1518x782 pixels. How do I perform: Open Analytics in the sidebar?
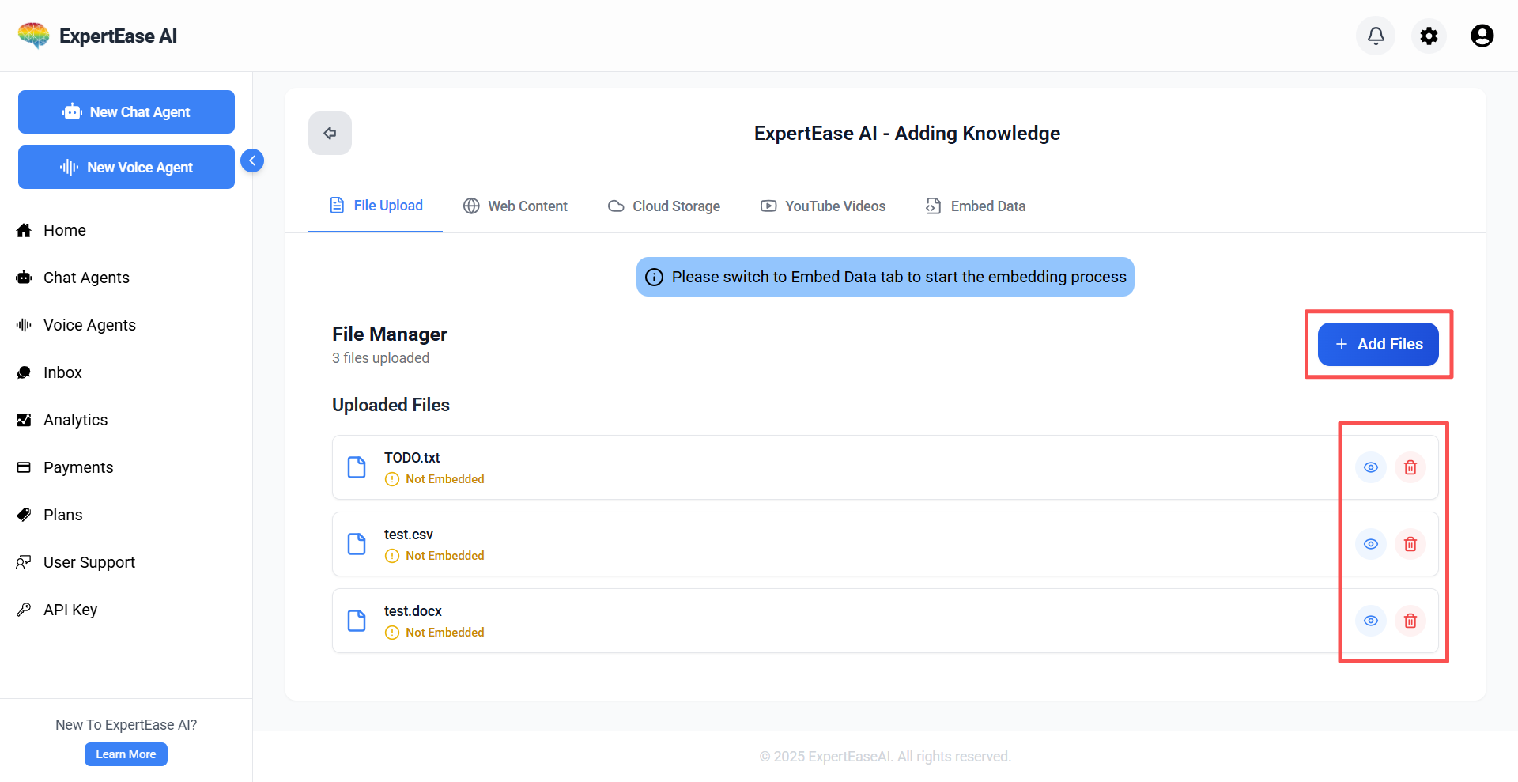click(75, 420)
